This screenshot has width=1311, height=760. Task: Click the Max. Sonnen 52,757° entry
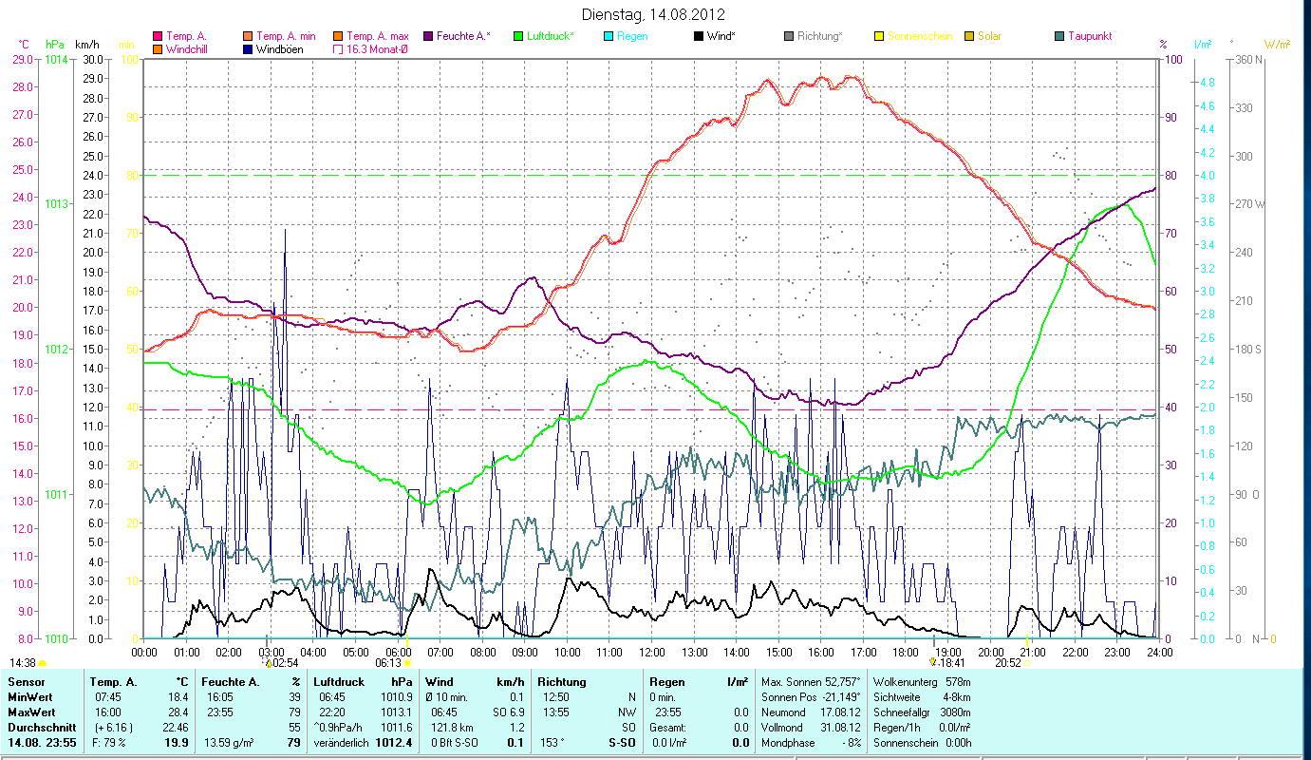pyautogui.click(x=811, y=682)
